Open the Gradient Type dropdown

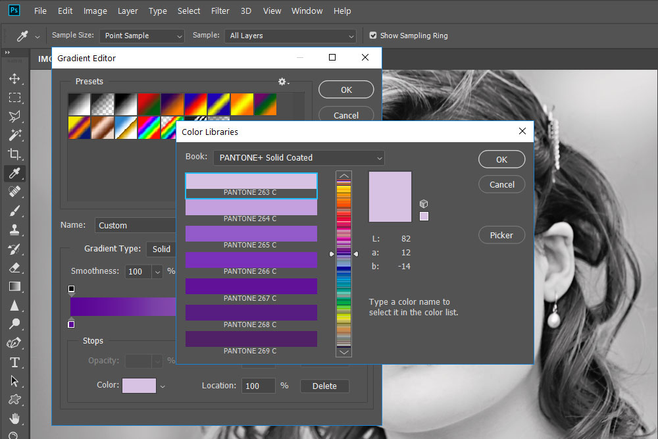pyautogui.click(x=162, y=249)
